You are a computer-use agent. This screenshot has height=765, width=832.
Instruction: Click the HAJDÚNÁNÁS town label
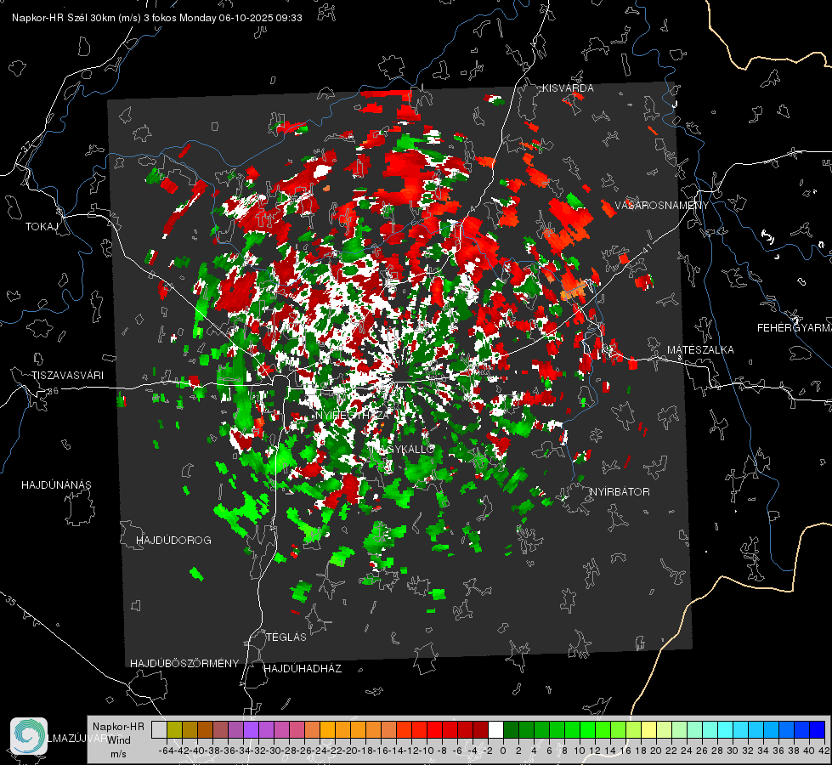coord(56,484)
